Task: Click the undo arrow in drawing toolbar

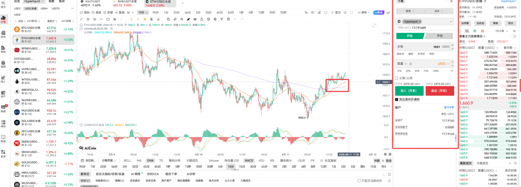Action: (235, 19)
